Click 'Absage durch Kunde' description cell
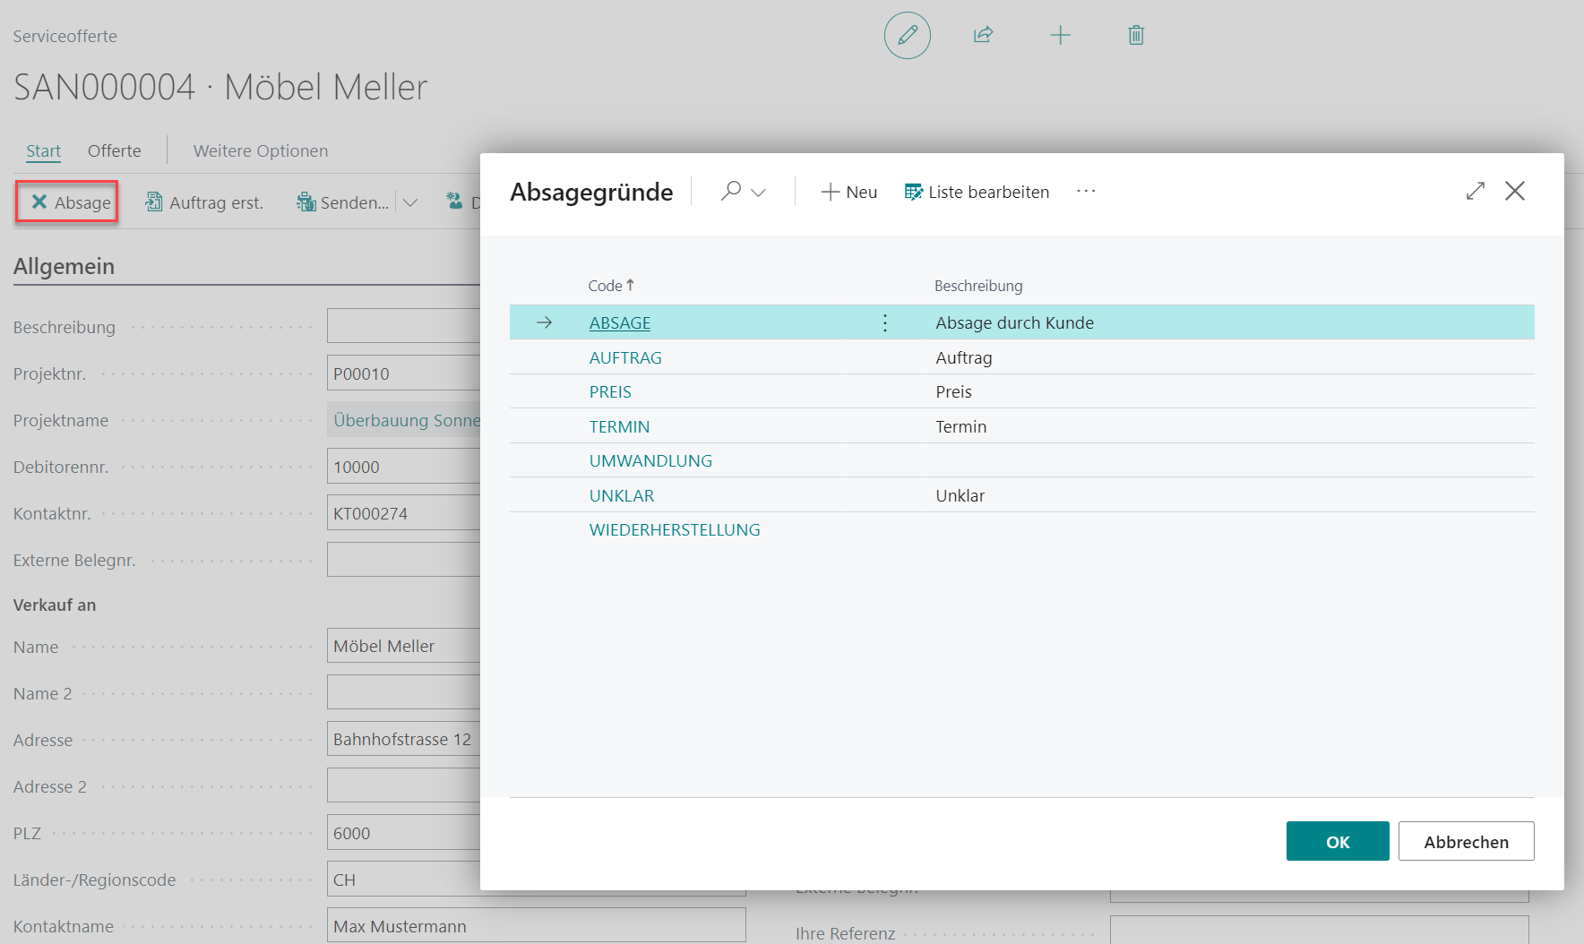Image resolution: width=1584 pixels, height=944 pixels. click(x=1014, y=322)
